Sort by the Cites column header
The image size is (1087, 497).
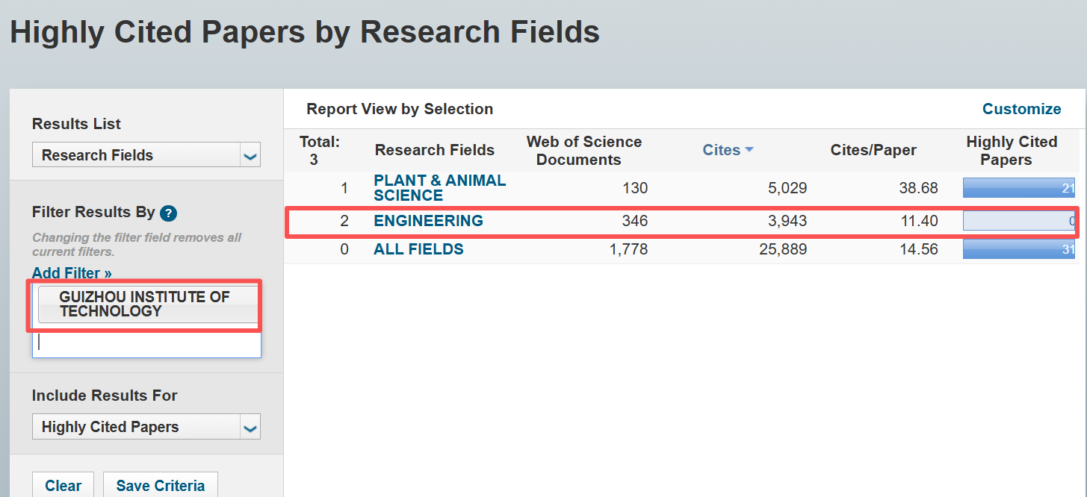[x=721, y=150]
